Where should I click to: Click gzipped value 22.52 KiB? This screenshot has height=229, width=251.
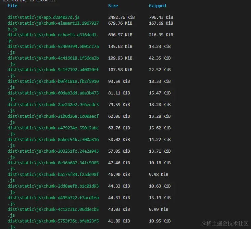pos(160,70)
